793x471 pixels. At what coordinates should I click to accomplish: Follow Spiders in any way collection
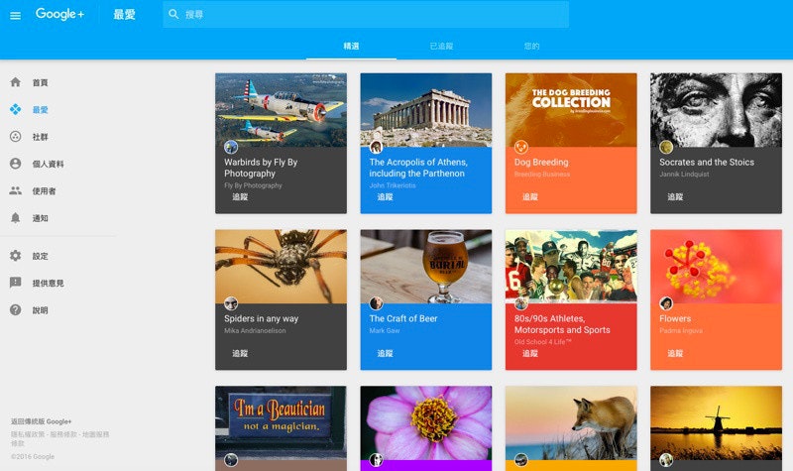point(240,353)
